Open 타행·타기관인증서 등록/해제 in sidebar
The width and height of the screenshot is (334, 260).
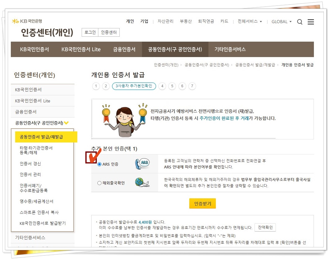click(36, 150)
